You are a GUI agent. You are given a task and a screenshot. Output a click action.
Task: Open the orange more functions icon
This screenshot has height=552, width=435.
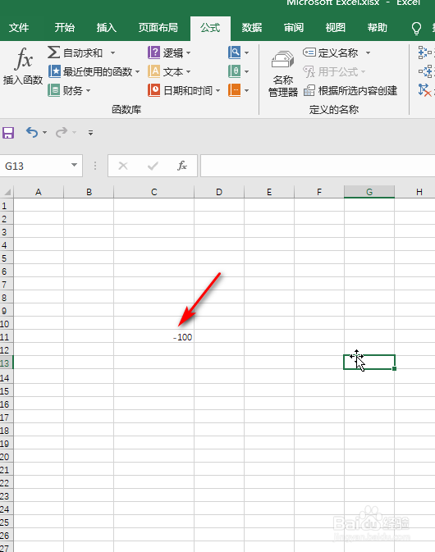(x=235, y=90)
